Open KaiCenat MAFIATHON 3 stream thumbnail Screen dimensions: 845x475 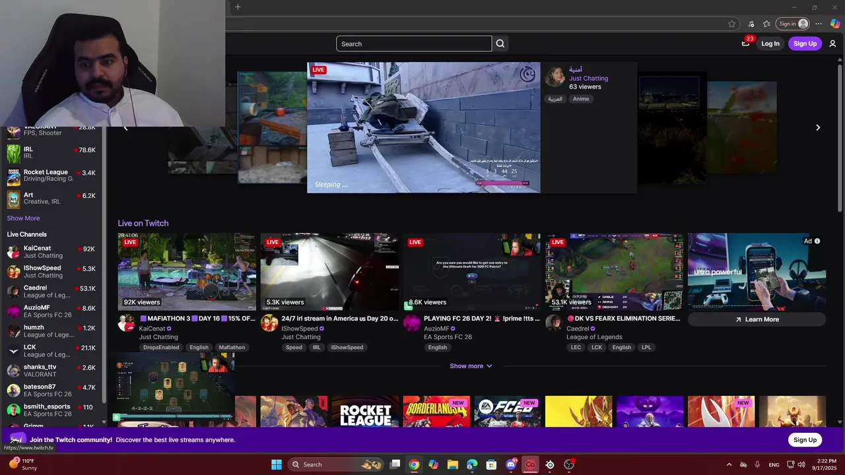187,271
